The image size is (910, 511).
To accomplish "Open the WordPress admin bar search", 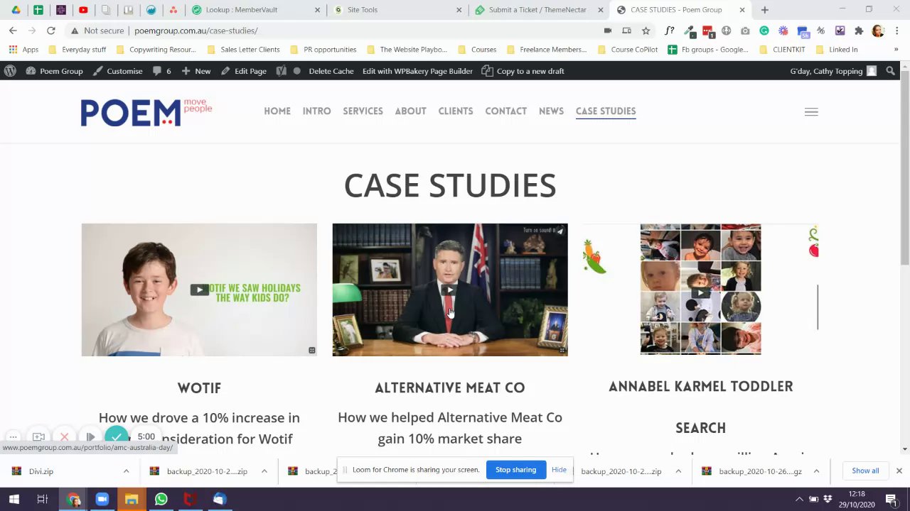I will coord(891,71).
